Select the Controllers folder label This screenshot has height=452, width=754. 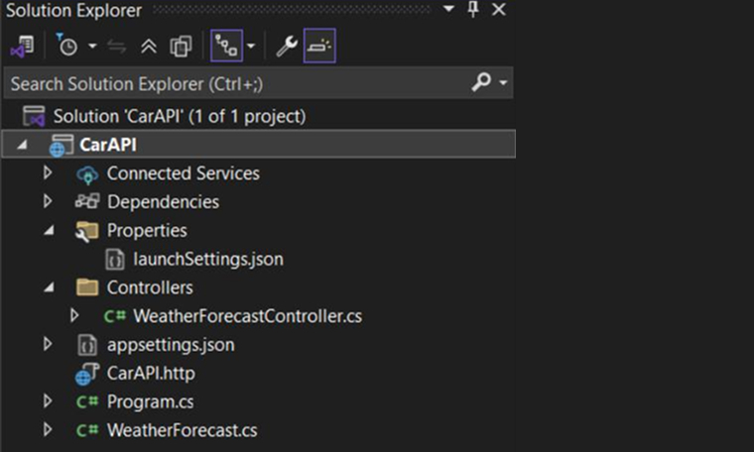(150, 287)
